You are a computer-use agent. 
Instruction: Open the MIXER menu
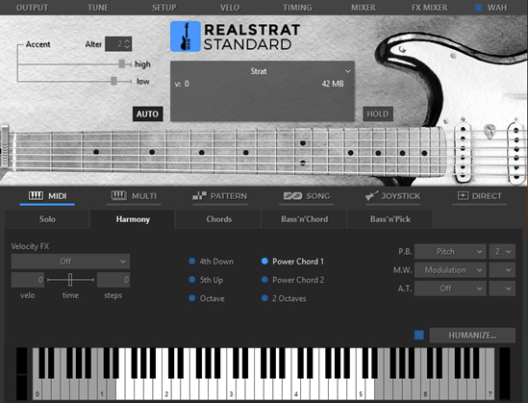tap(364, 8)
